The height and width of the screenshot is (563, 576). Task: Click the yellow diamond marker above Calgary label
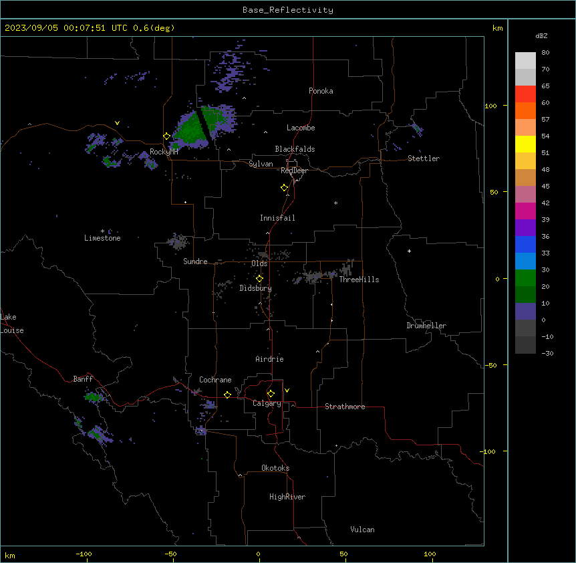(x=271, y=394)
